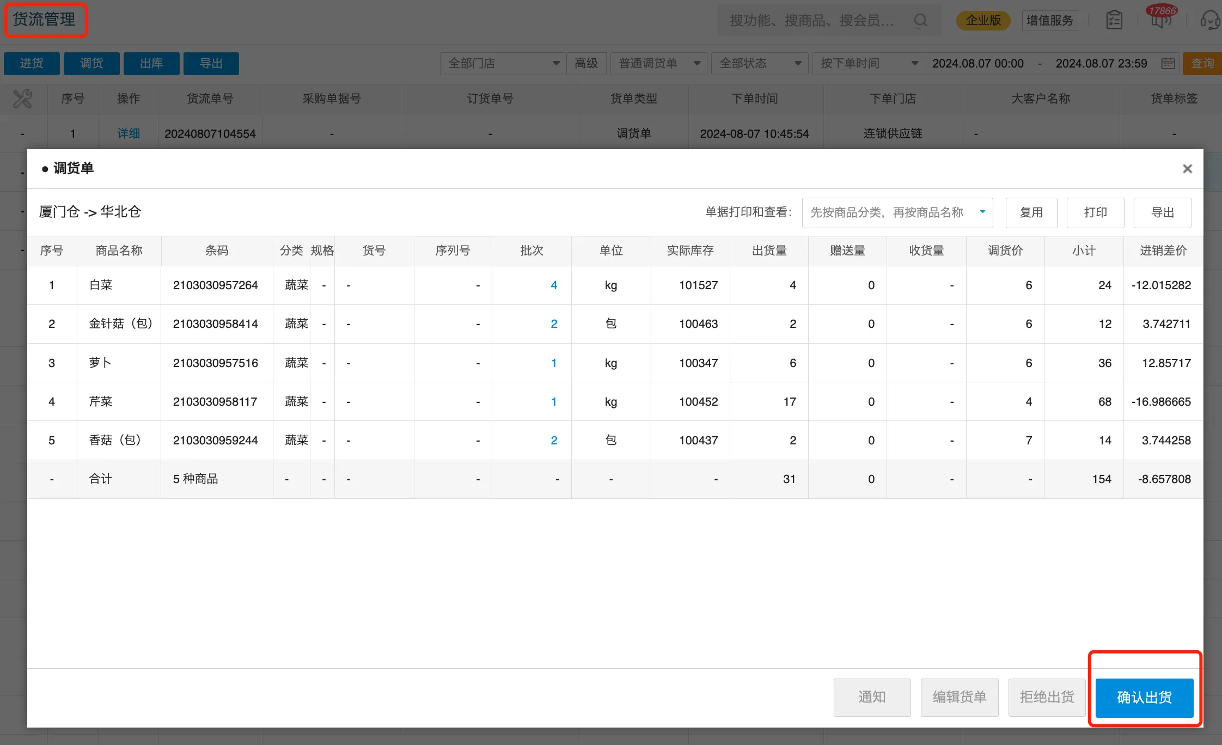Open the task list clipboard icon
The width and height of the screenshot is (1222, 745).
pyautogui.click(x=1114, y=20)
